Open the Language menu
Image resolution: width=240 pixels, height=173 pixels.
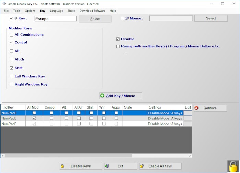pyautogui.click(x=56, y=11)
